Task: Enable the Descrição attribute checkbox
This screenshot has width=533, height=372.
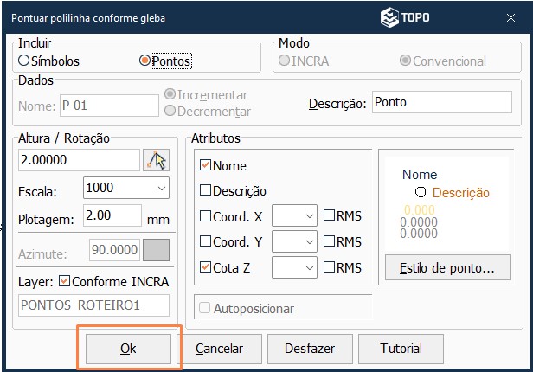Action: 205,190
